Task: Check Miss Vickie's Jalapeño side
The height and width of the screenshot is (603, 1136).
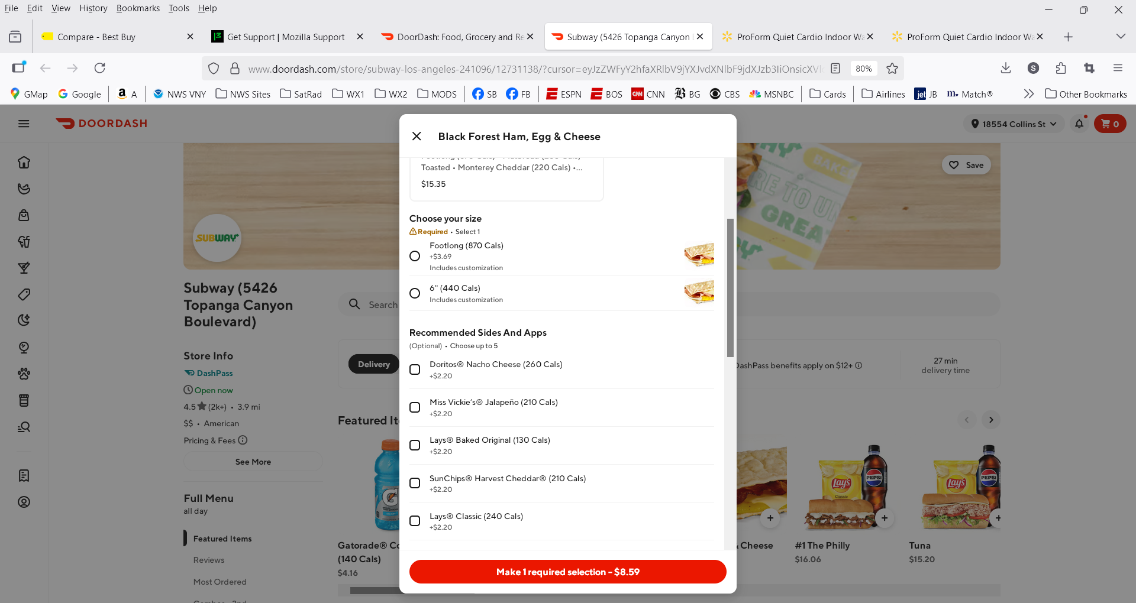Action: click(x=415, y=407)
